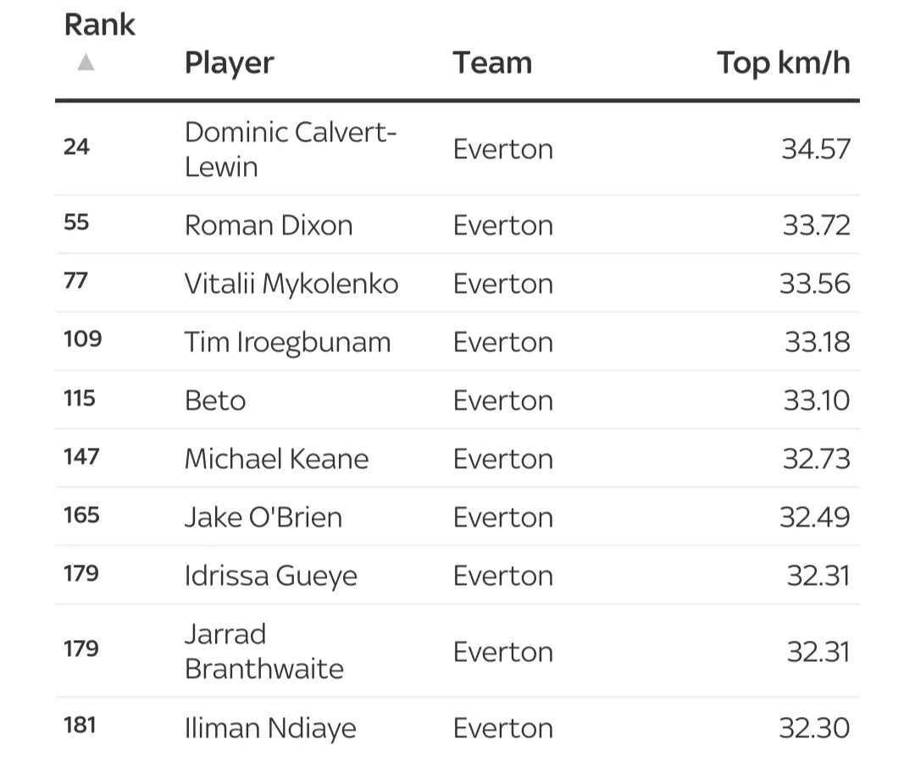Click the Rank sort arrow icon

coord(86,63)
